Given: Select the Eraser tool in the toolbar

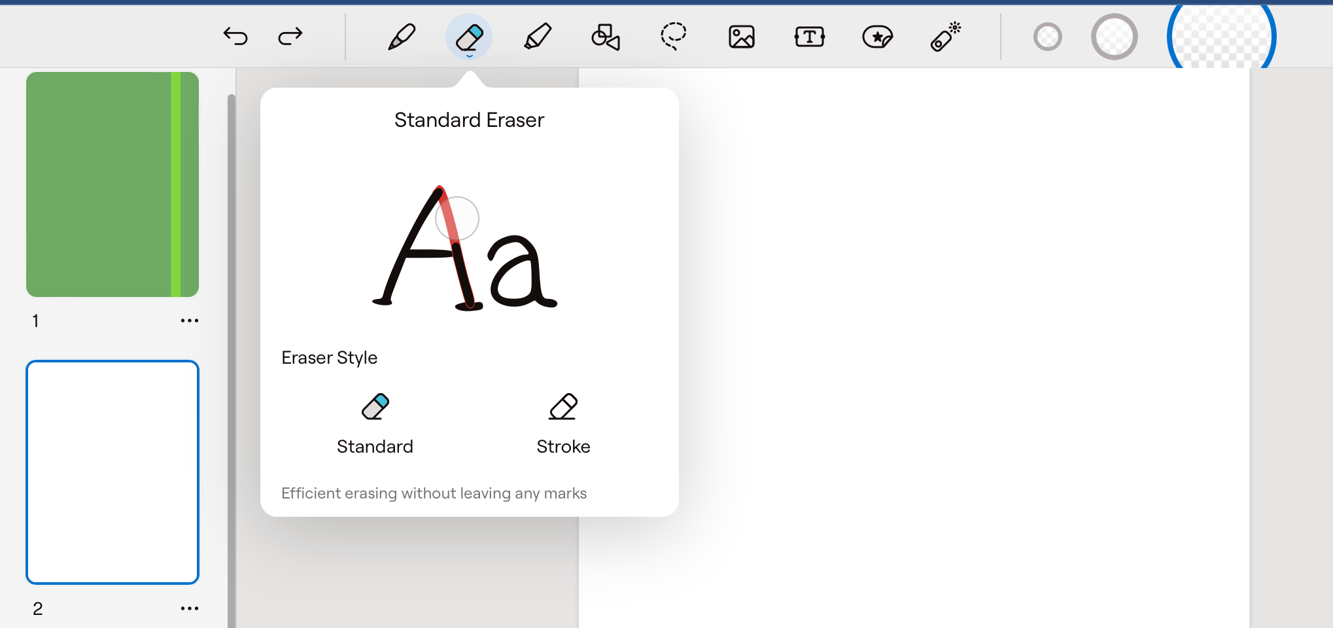Looking at the screenshot, I should (470, 37).
